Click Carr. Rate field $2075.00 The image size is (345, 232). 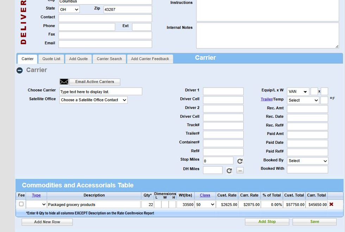250,205
